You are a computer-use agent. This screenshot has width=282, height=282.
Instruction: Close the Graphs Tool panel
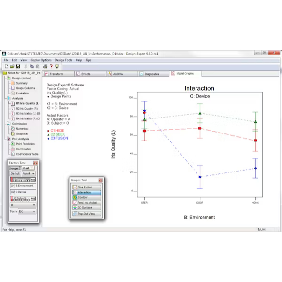[101, 180]
